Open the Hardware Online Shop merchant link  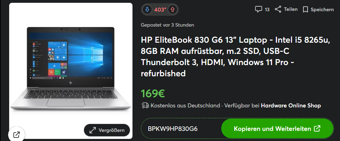[291, 105]
